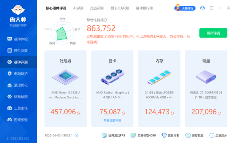Image resolution: width=234 pixels, height=143 pixels.
Task: Click the 显卡 card title
Action: tap(112, 61)
